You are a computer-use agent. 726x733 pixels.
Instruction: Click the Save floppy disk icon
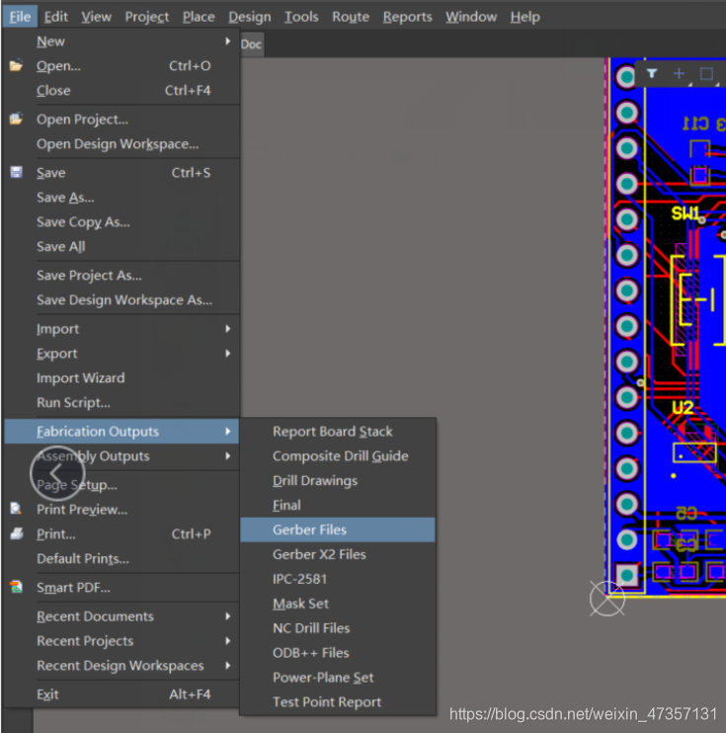click(17, 173)
